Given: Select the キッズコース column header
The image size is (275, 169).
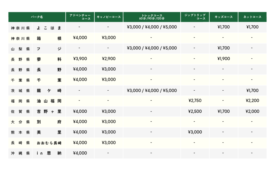Looking at the screenshot, I should pos(223,17).
